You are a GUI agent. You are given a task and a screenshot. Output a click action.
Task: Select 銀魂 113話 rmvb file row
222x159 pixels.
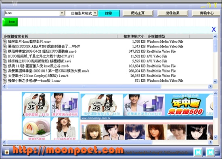[x=38, y=66]
